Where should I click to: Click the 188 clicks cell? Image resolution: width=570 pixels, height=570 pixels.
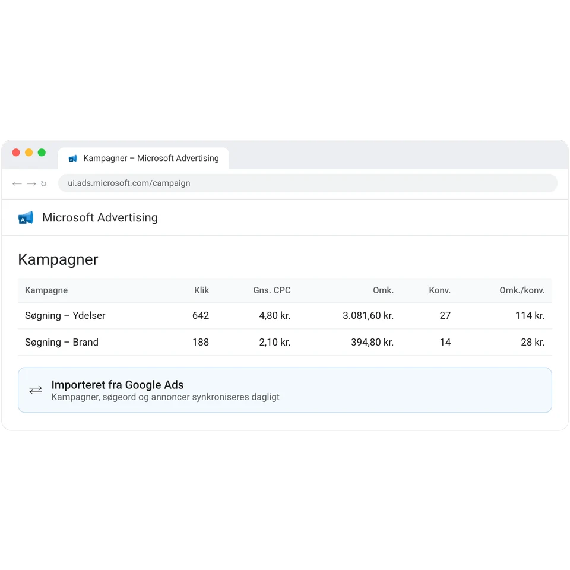(x=201, y=342)
